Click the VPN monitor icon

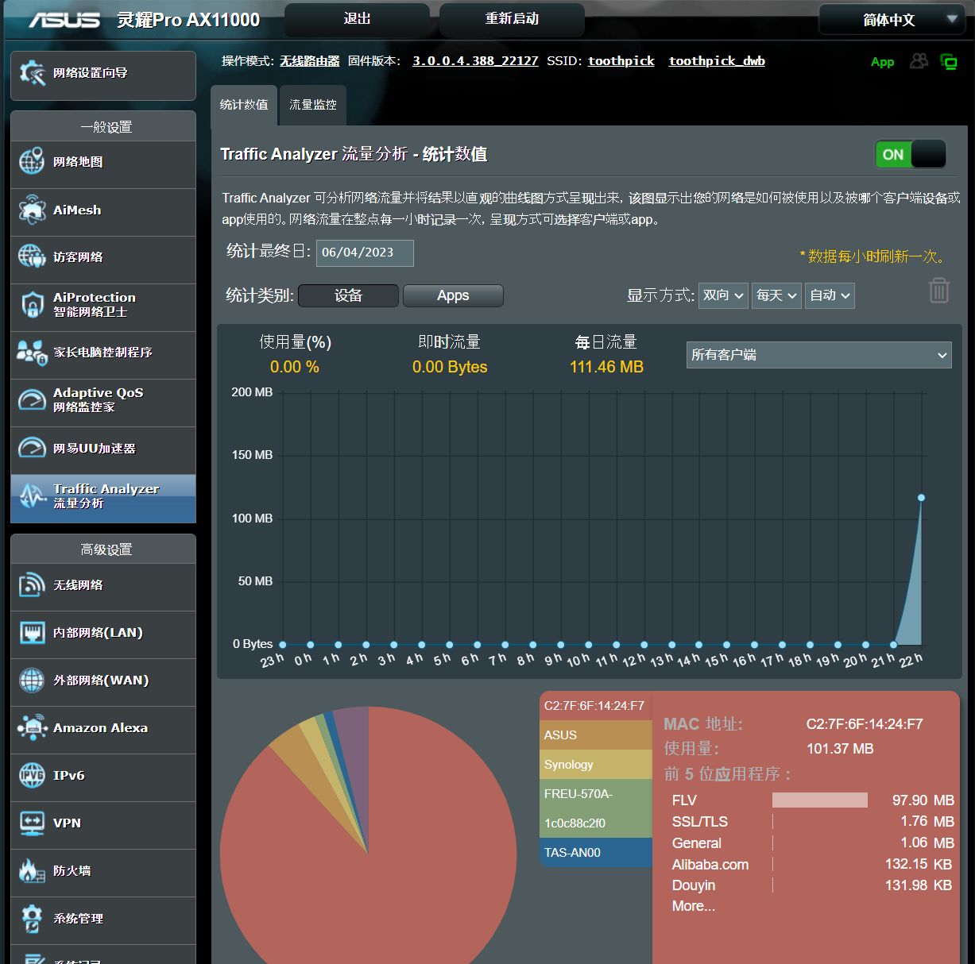pos(32,823)
